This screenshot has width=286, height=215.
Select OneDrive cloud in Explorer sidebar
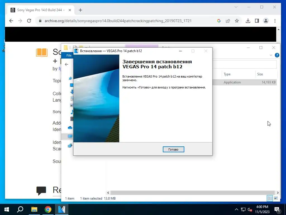(x=70, y=128)
